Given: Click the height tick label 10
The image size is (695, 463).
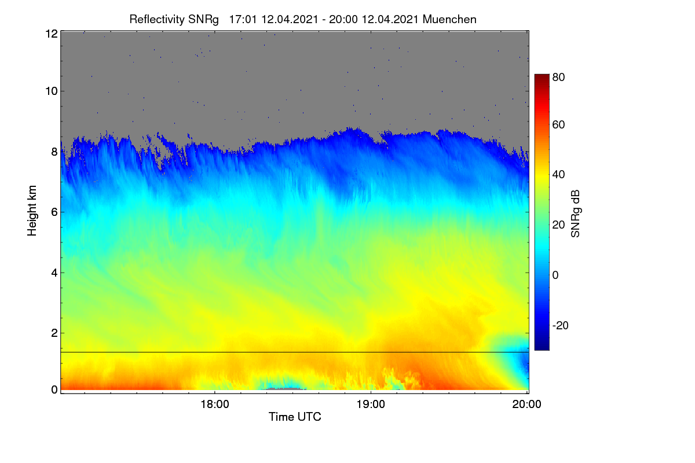Looking at the screenshot, I should [x=51, y=91].
